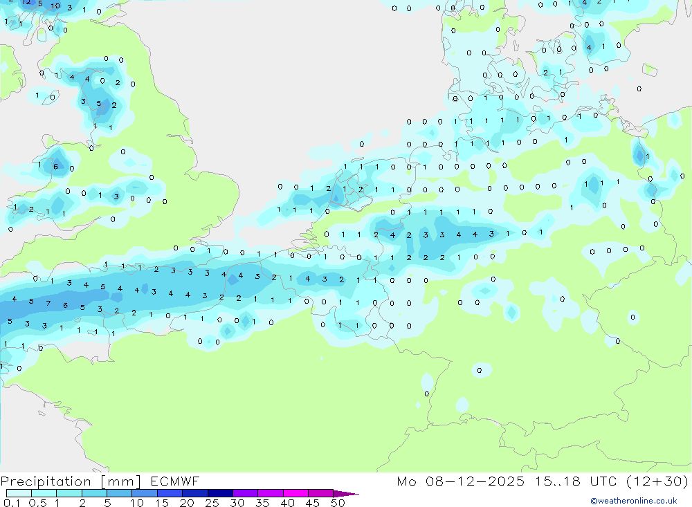Click the 30–35 mm legend swatch
The height and width of the screenshot is (507, 692).
pyautogui.click(x=246, y=493)
